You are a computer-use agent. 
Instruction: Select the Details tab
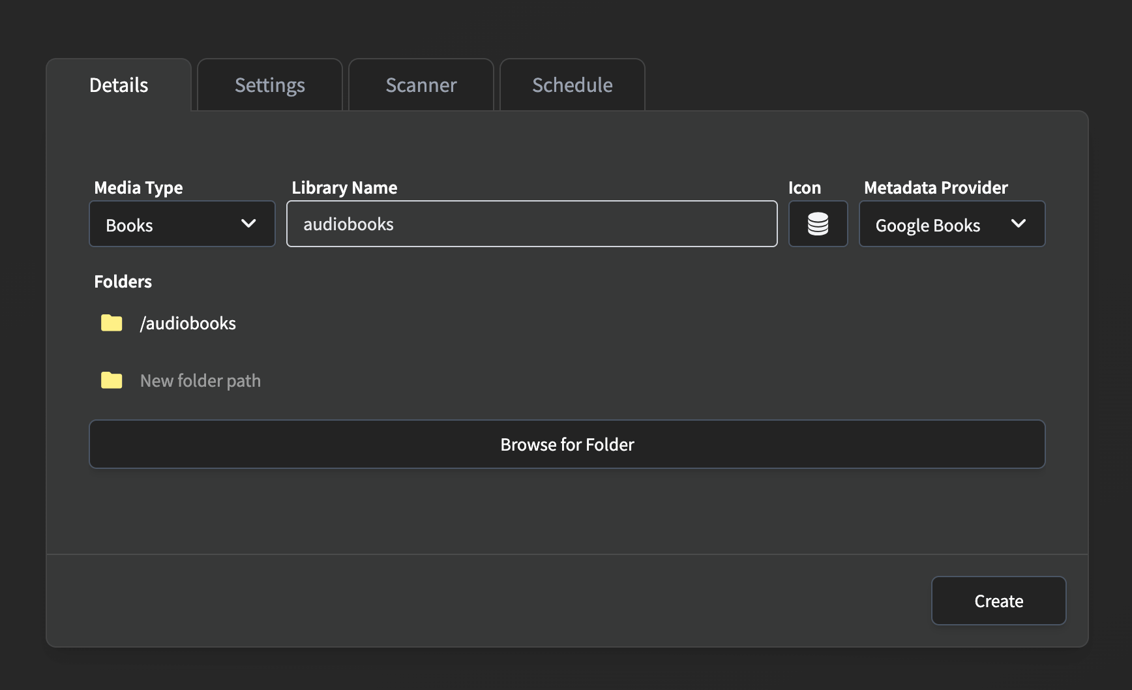(x=119, y=85)
